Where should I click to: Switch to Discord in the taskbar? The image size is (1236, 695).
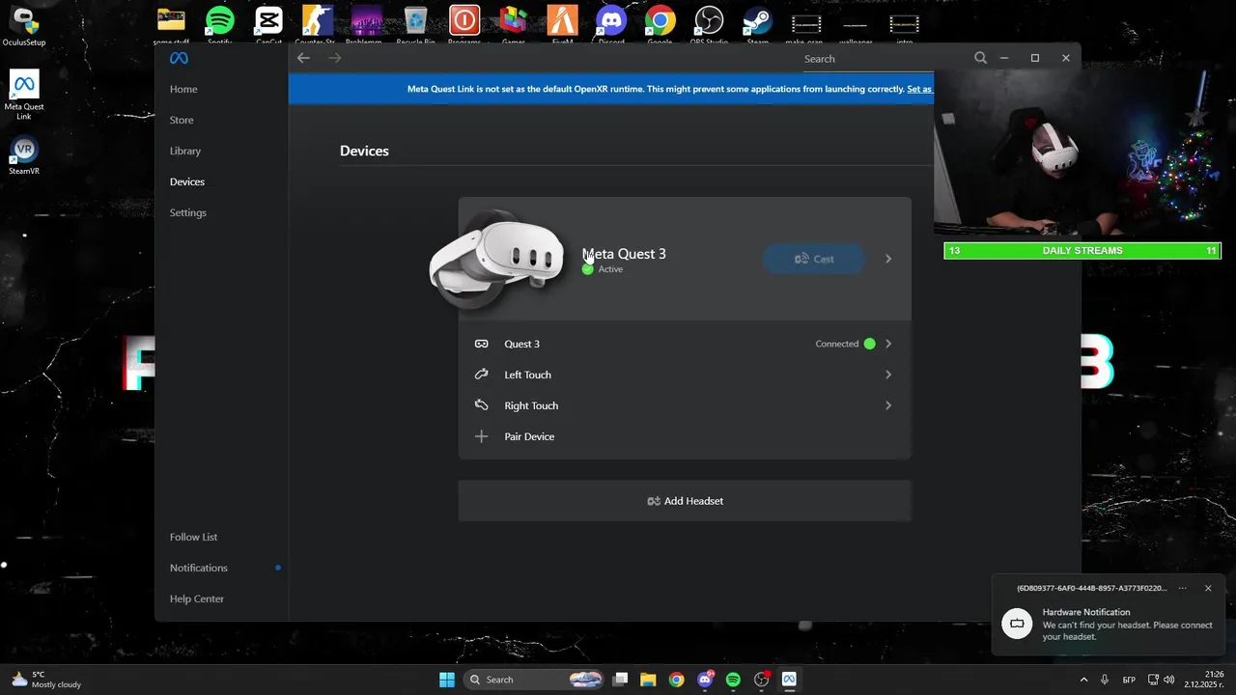pyautogui.click(x=705, y=680)
